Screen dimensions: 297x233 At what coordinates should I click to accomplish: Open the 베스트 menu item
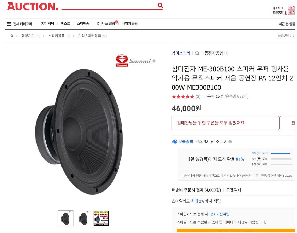point(65,24)
